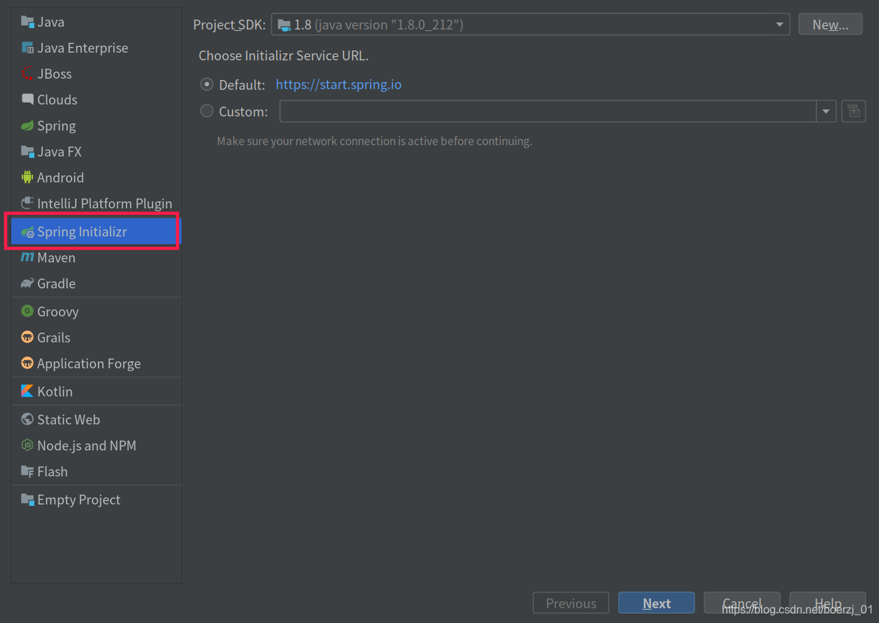
Task: Select the "JBoss" list entry text
Action: pos(55,74)
